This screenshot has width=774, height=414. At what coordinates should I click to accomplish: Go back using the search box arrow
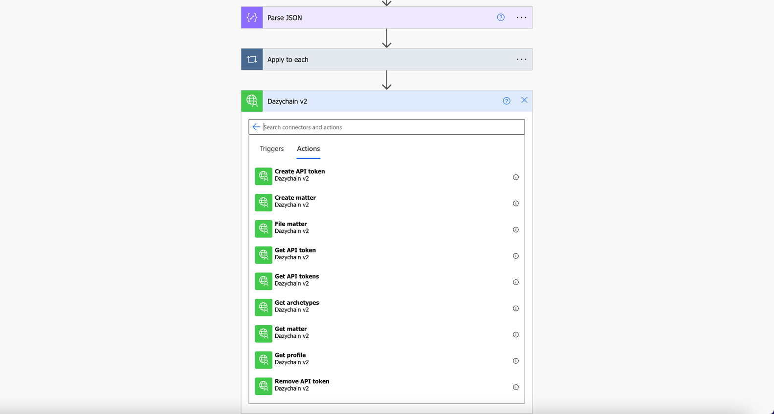click(x=256, y=127)
